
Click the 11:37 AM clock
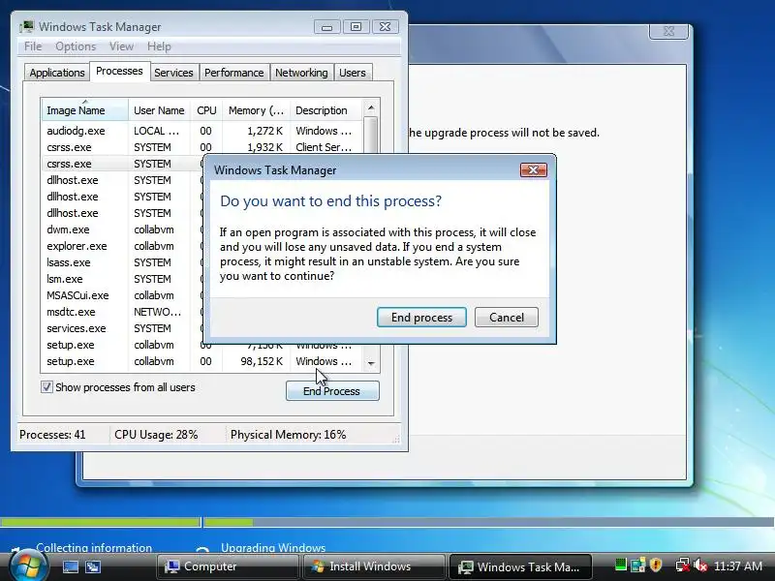point(738,566)
